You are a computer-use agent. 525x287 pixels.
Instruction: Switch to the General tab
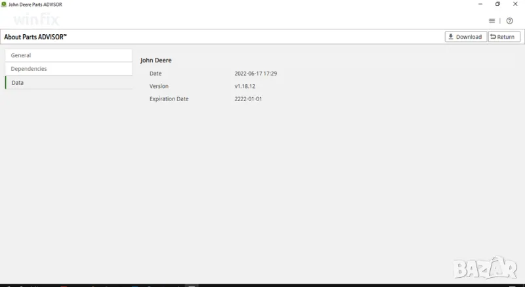(69, 55)
